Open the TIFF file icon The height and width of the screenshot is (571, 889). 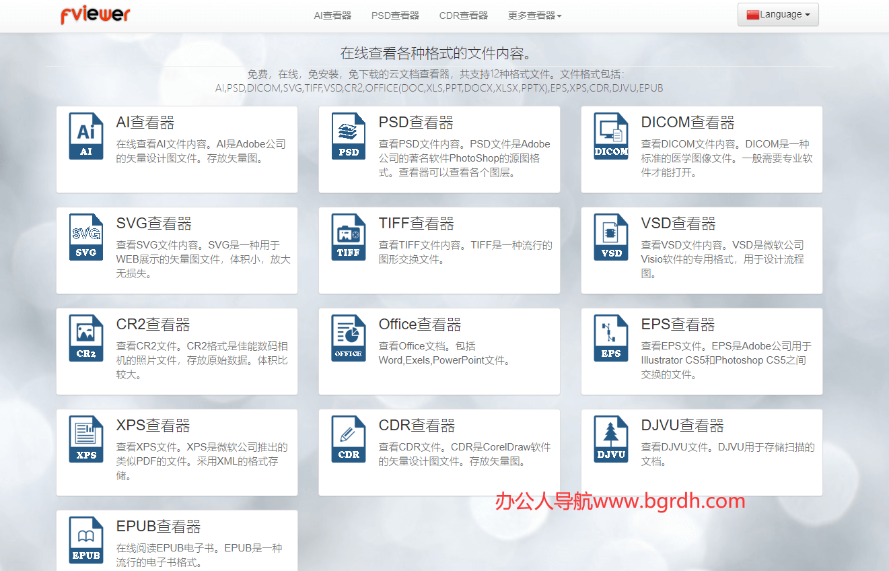(x=349, y=237)
